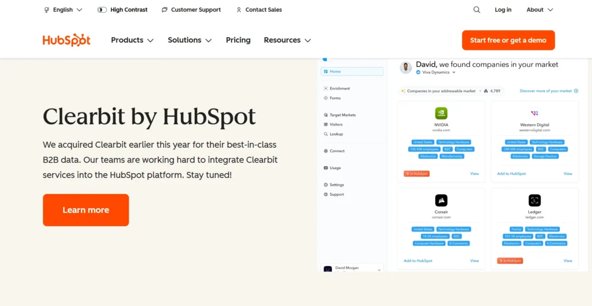Screen dimensions: 592x306
Task: Click the Log in link
Action: 503,10
